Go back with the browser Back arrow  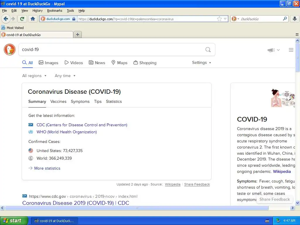click(x=6, y=19)
